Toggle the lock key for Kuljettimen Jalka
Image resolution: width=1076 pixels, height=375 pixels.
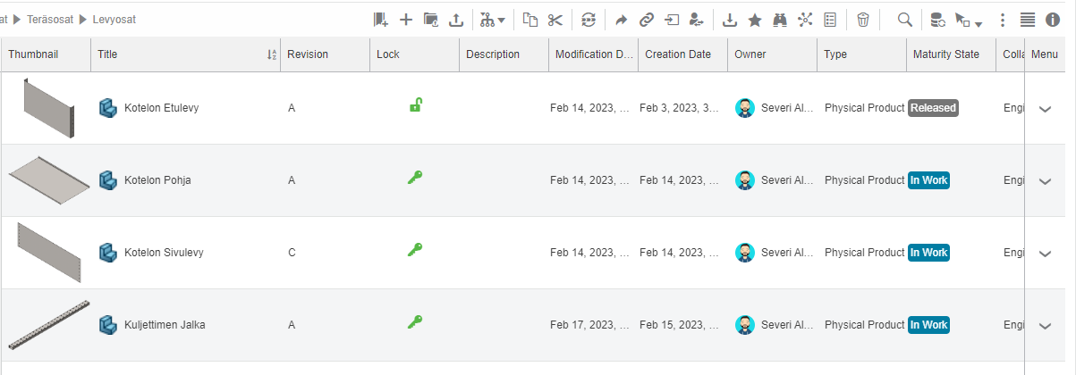[x=414, y=322]
